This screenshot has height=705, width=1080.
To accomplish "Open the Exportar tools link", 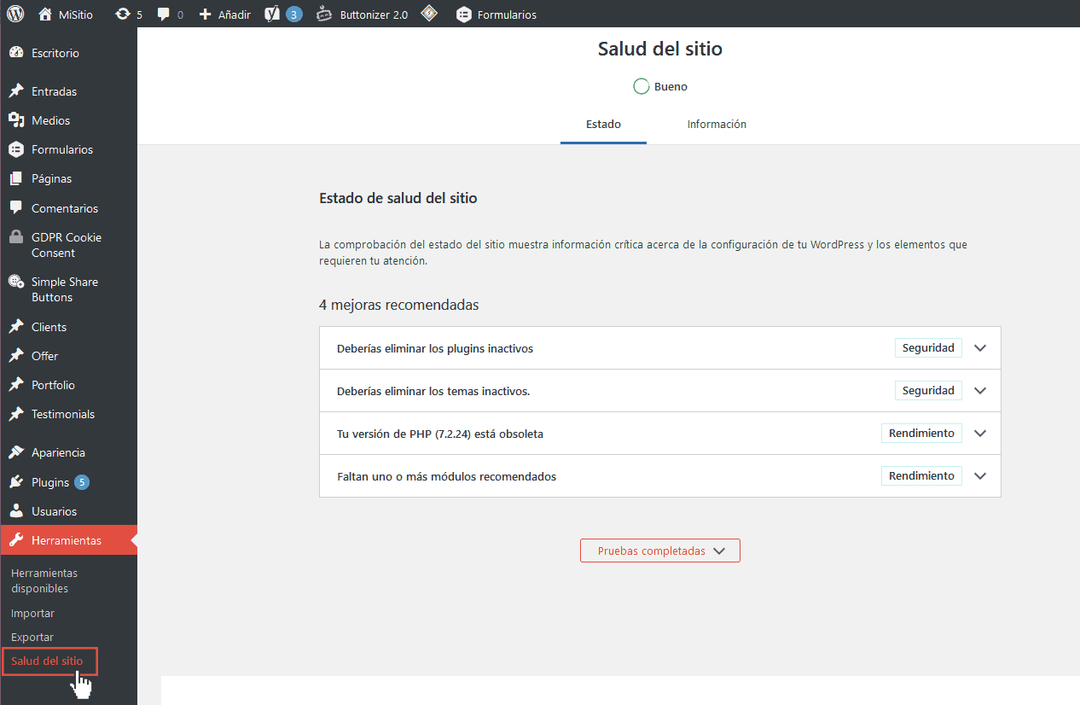I will tap(32, 638).
